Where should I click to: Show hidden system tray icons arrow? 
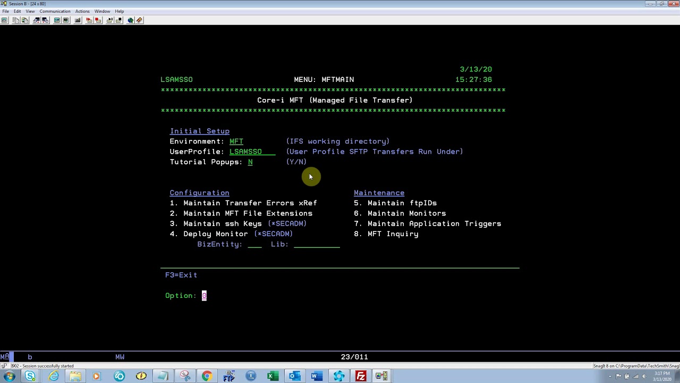click(x=610, y=377)
